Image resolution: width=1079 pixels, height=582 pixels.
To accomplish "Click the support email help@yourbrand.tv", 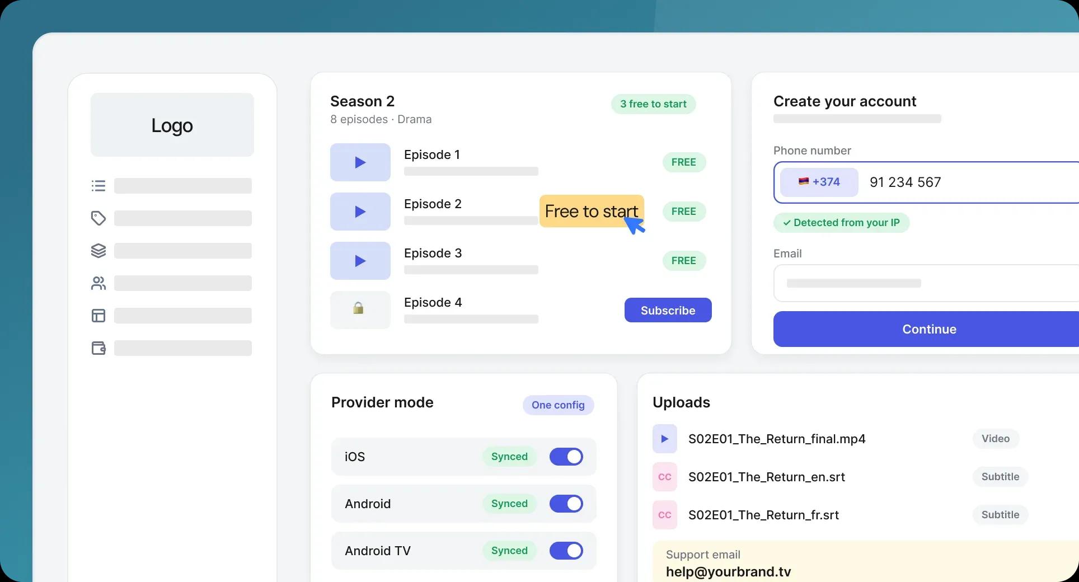I will 728,572.
